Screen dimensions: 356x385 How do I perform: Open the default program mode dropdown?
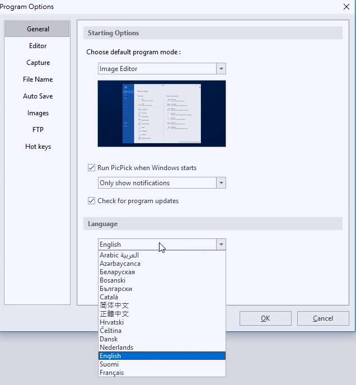(x=221, y=69)
